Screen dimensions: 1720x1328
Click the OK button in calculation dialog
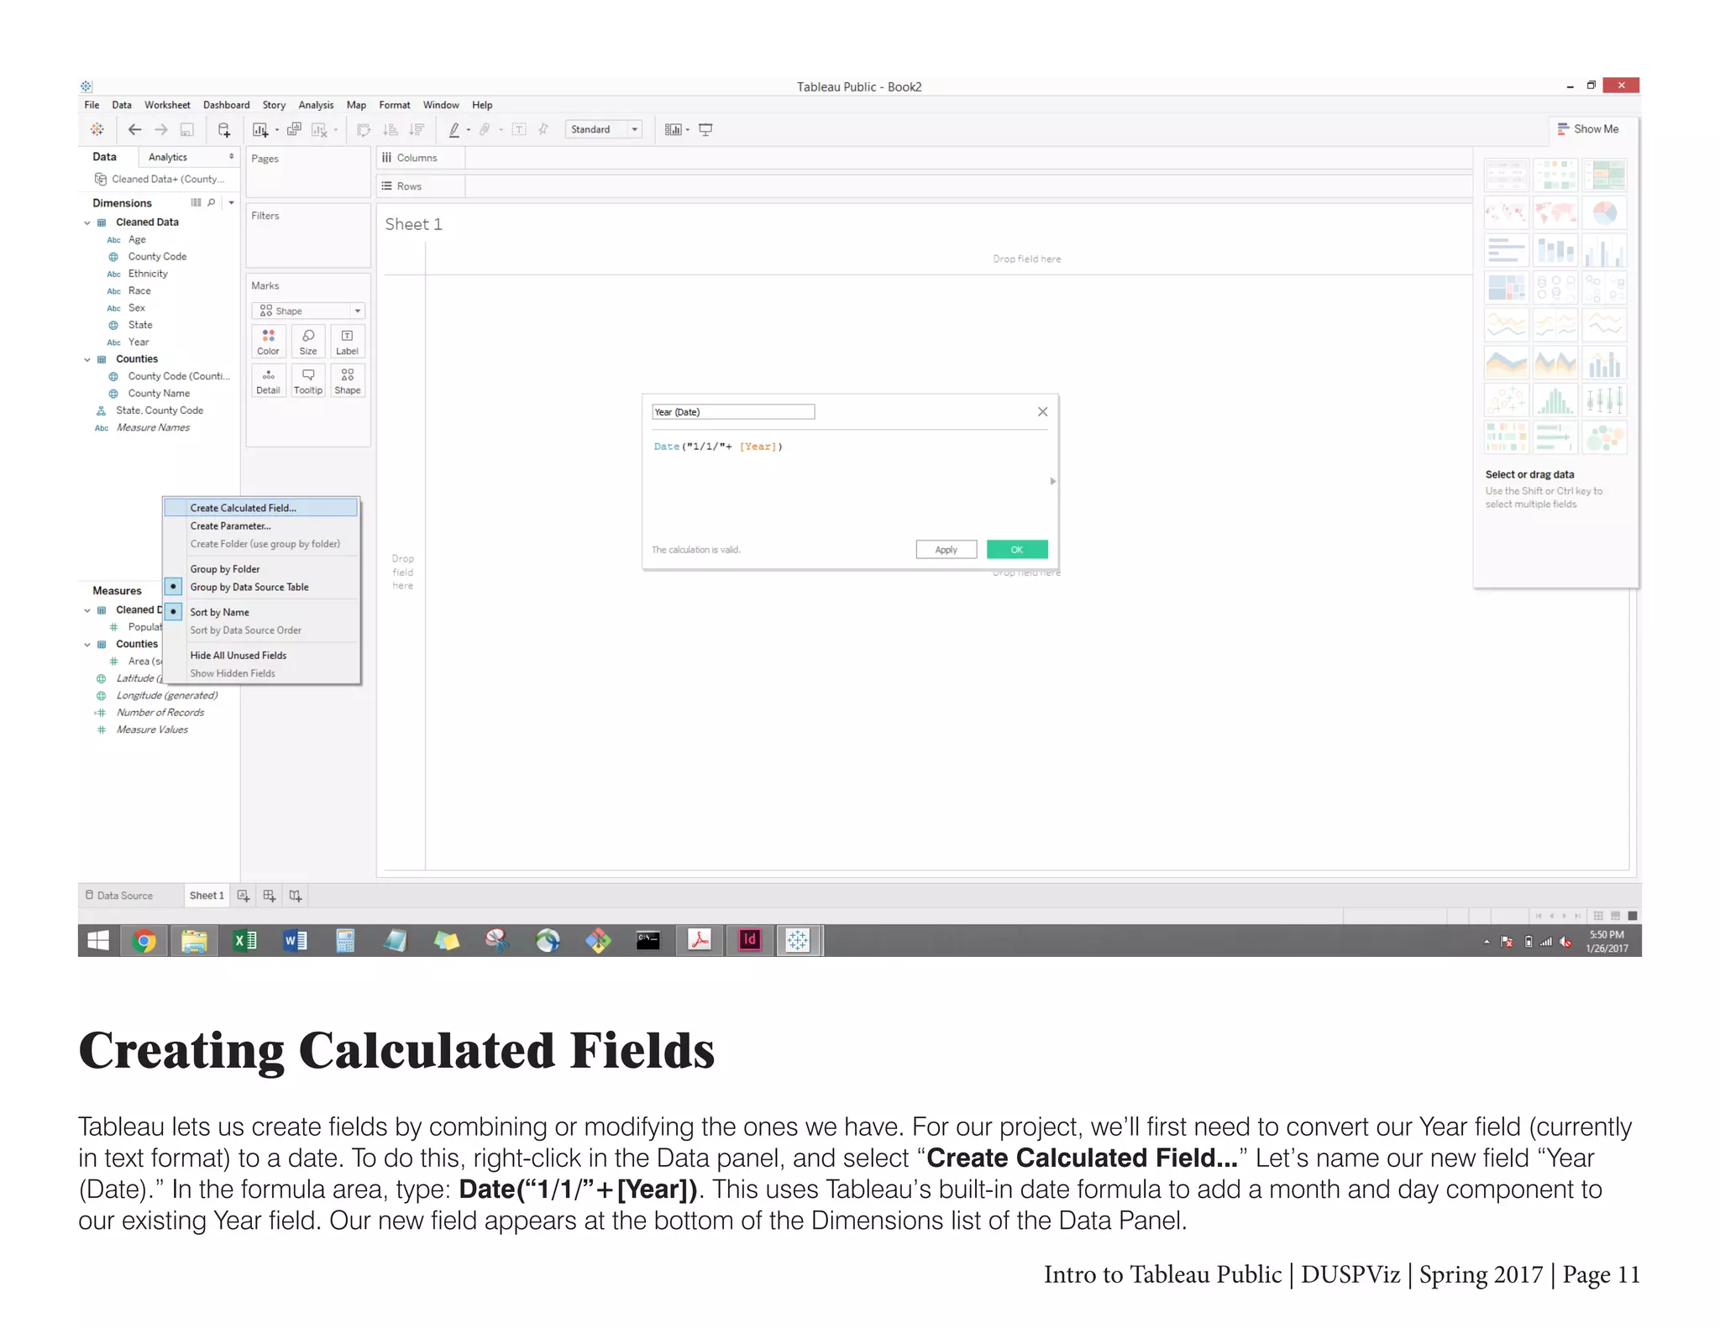(1017, 550)
